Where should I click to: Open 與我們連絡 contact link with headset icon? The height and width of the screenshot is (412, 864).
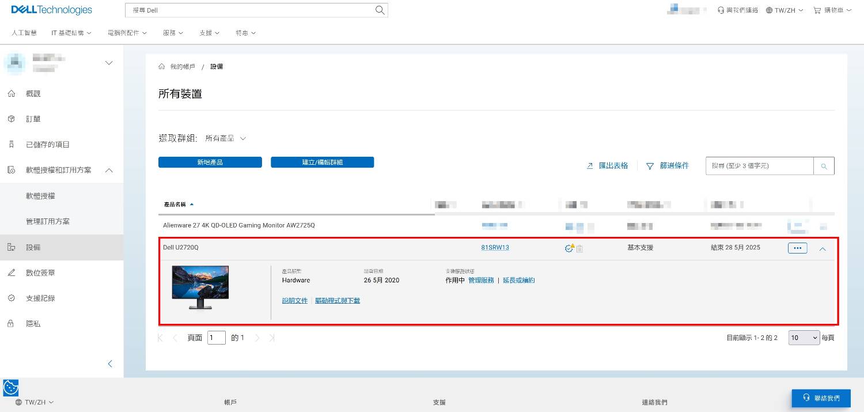coord(738,10)
